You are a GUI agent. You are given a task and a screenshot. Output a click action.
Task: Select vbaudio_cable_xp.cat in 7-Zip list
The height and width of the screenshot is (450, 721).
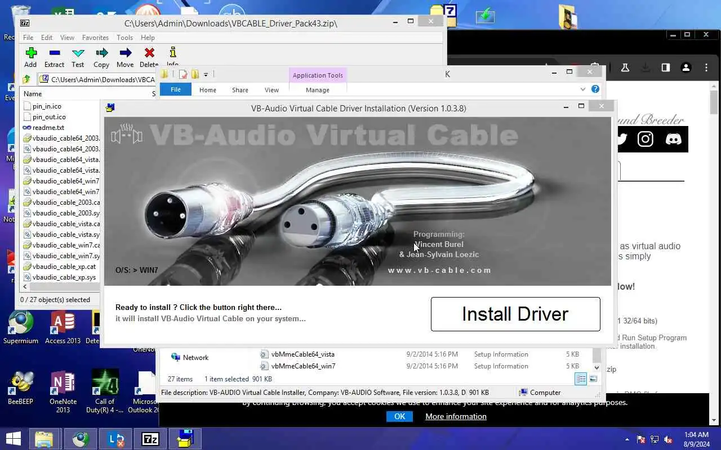tap(64, 267)
